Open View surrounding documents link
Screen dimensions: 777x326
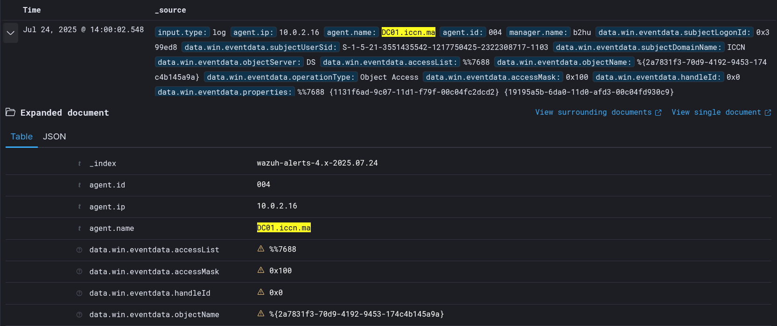(593, 112)
